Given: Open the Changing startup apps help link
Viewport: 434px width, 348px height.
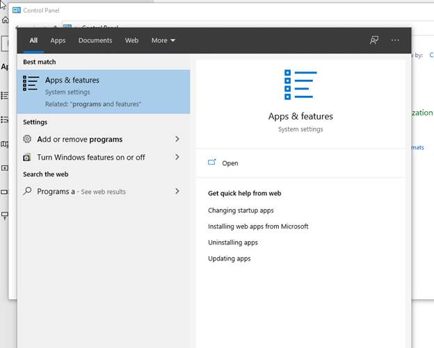Looking at the screenshot, I should pos(241,210).
